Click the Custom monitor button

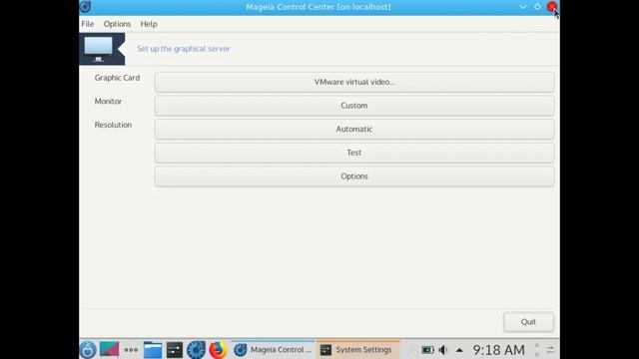click(x=354, y=106)
